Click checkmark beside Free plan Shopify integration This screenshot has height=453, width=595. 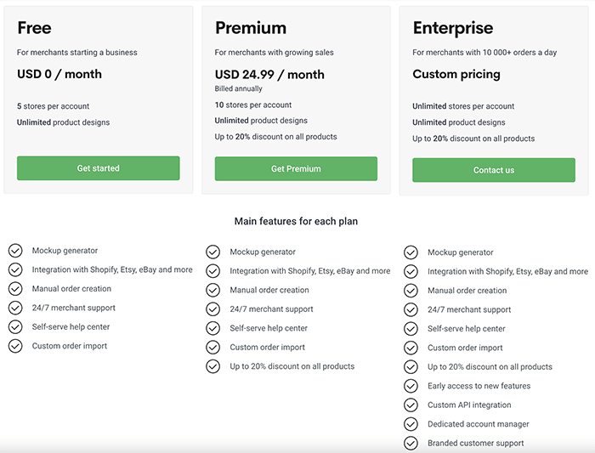15,269
